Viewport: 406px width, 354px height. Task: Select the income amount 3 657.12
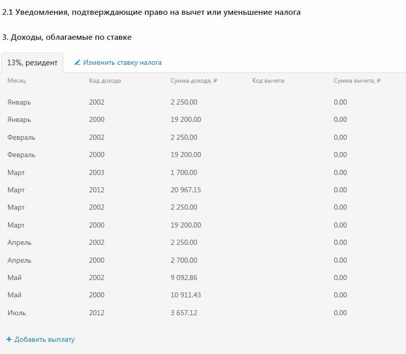click(184, 313)
